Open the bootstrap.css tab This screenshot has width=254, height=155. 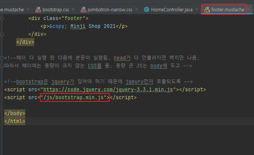(56, 10)
